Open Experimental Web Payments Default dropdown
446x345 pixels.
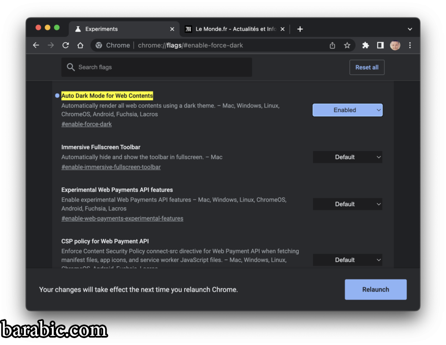[x=348, y=204]
